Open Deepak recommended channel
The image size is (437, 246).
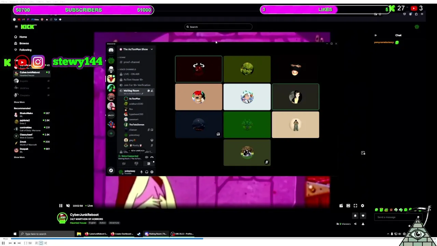(x=31, y=150)
